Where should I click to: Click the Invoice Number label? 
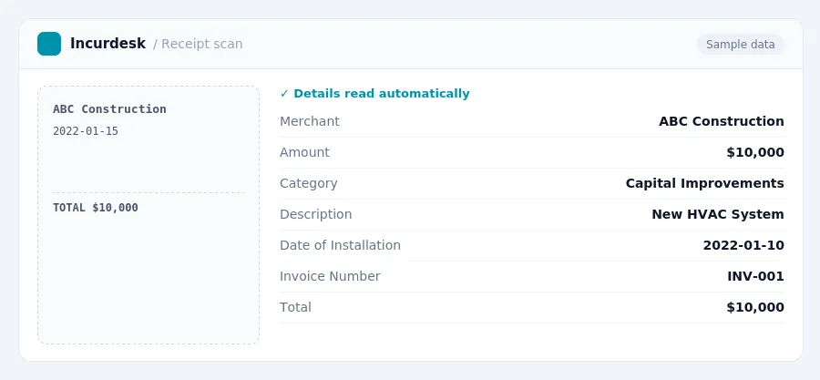coord(330,276)
